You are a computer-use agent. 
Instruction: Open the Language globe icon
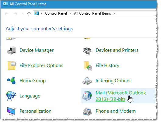11,96
